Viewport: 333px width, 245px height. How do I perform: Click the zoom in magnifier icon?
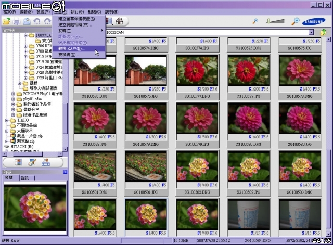point(295,21)
